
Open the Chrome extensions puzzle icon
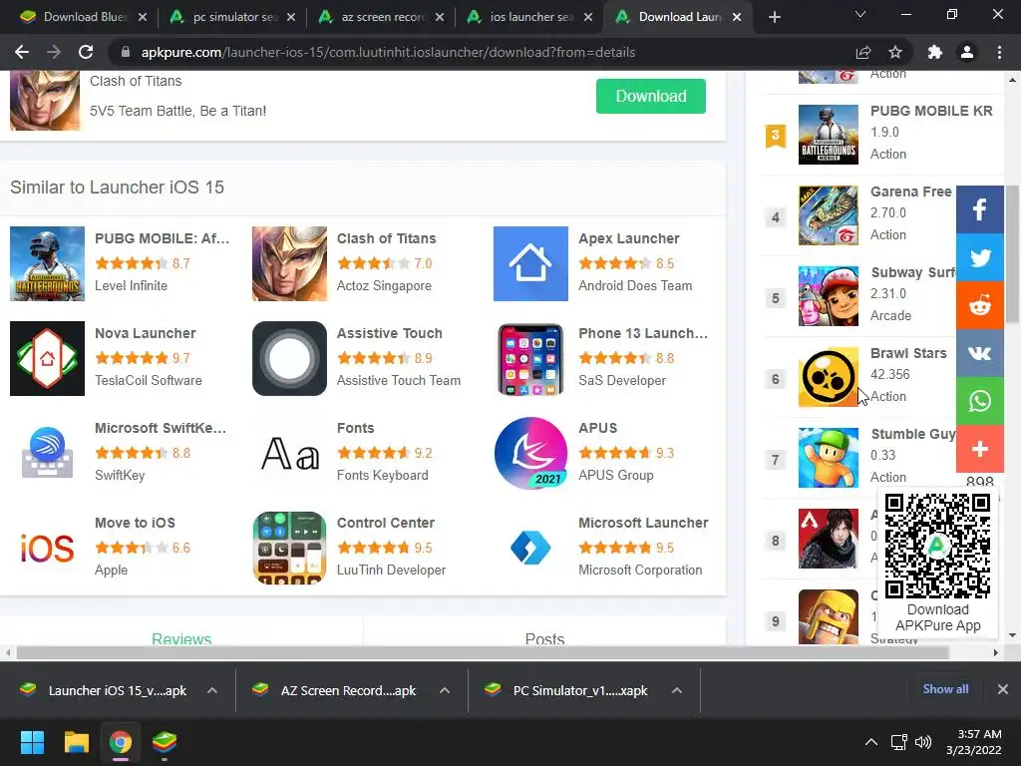click(934, 52)
